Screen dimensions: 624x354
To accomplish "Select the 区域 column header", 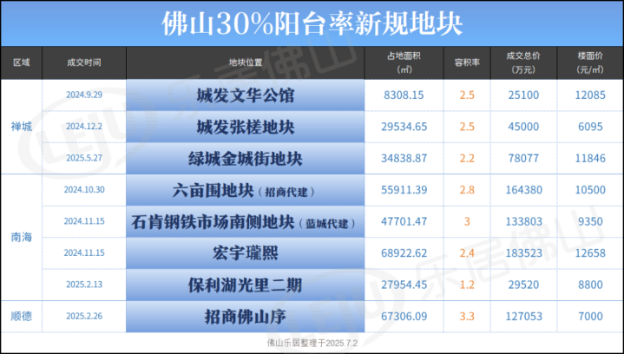I will 22,62.
